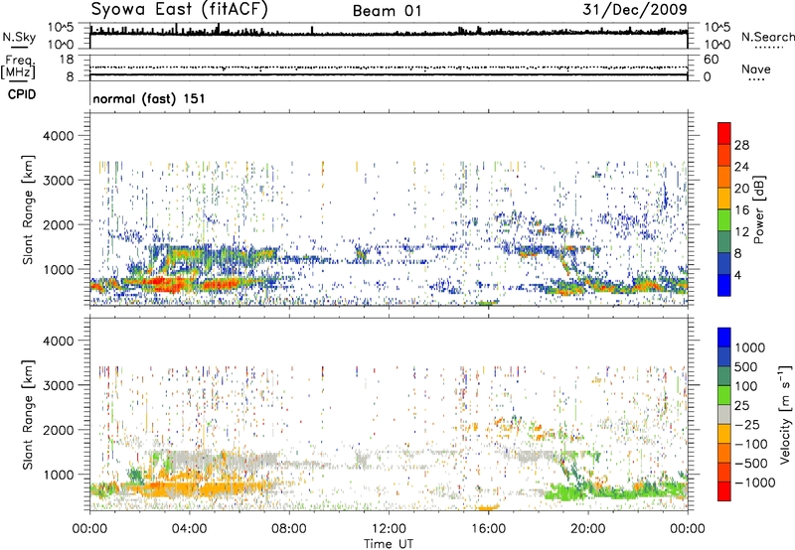The image size is (795, 550).
Task: Click the "500" label on Velocity color bar
Action: point(746,367)
